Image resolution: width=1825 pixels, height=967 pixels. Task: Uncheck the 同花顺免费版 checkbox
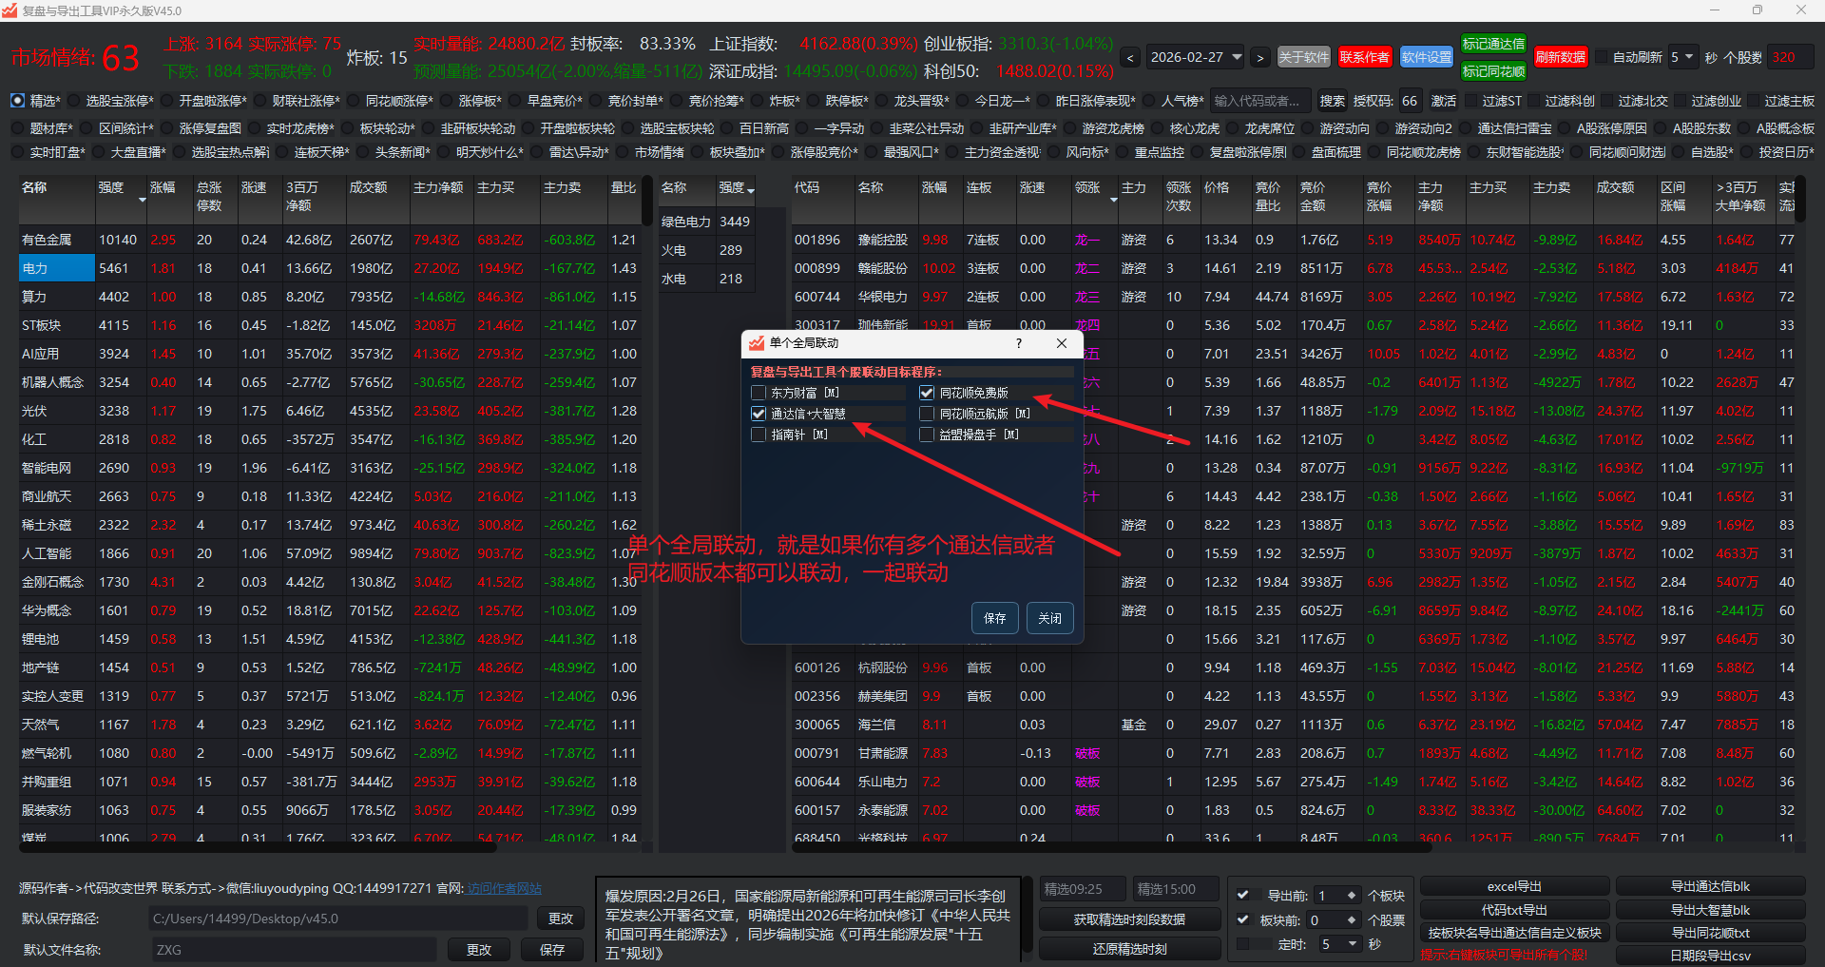927,393
